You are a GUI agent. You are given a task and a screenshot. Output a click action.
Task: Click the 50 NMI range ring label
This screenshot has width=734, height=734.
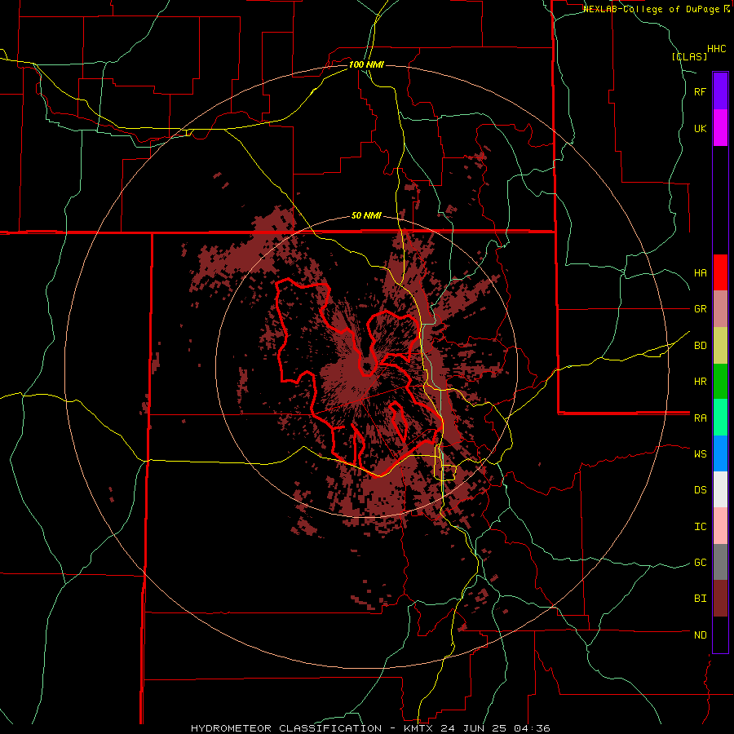tap(366, 216)
